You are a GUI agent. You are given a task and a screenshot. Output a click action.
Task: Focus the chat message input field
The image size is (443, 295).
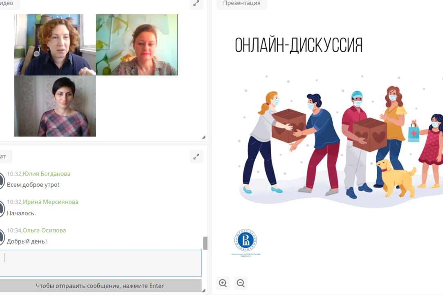102,263
